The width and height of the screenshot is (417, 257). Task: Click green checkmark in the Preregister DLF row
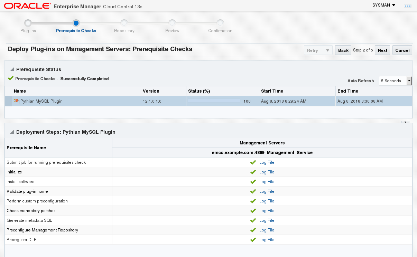click(x=253, y=240)
